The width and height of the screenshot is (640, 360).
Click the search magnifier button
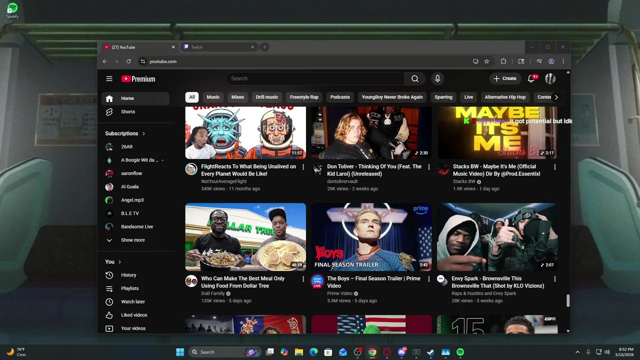415,78
